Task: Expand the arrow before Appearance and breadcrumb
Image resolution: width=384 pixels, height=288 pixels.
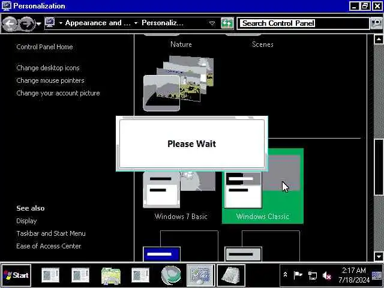Action: pyautogui.click(x=61, y=23)
